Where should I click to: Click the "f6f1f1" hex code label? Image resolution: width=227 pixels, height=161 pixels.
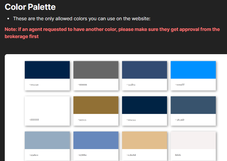[x=178, y=155]
